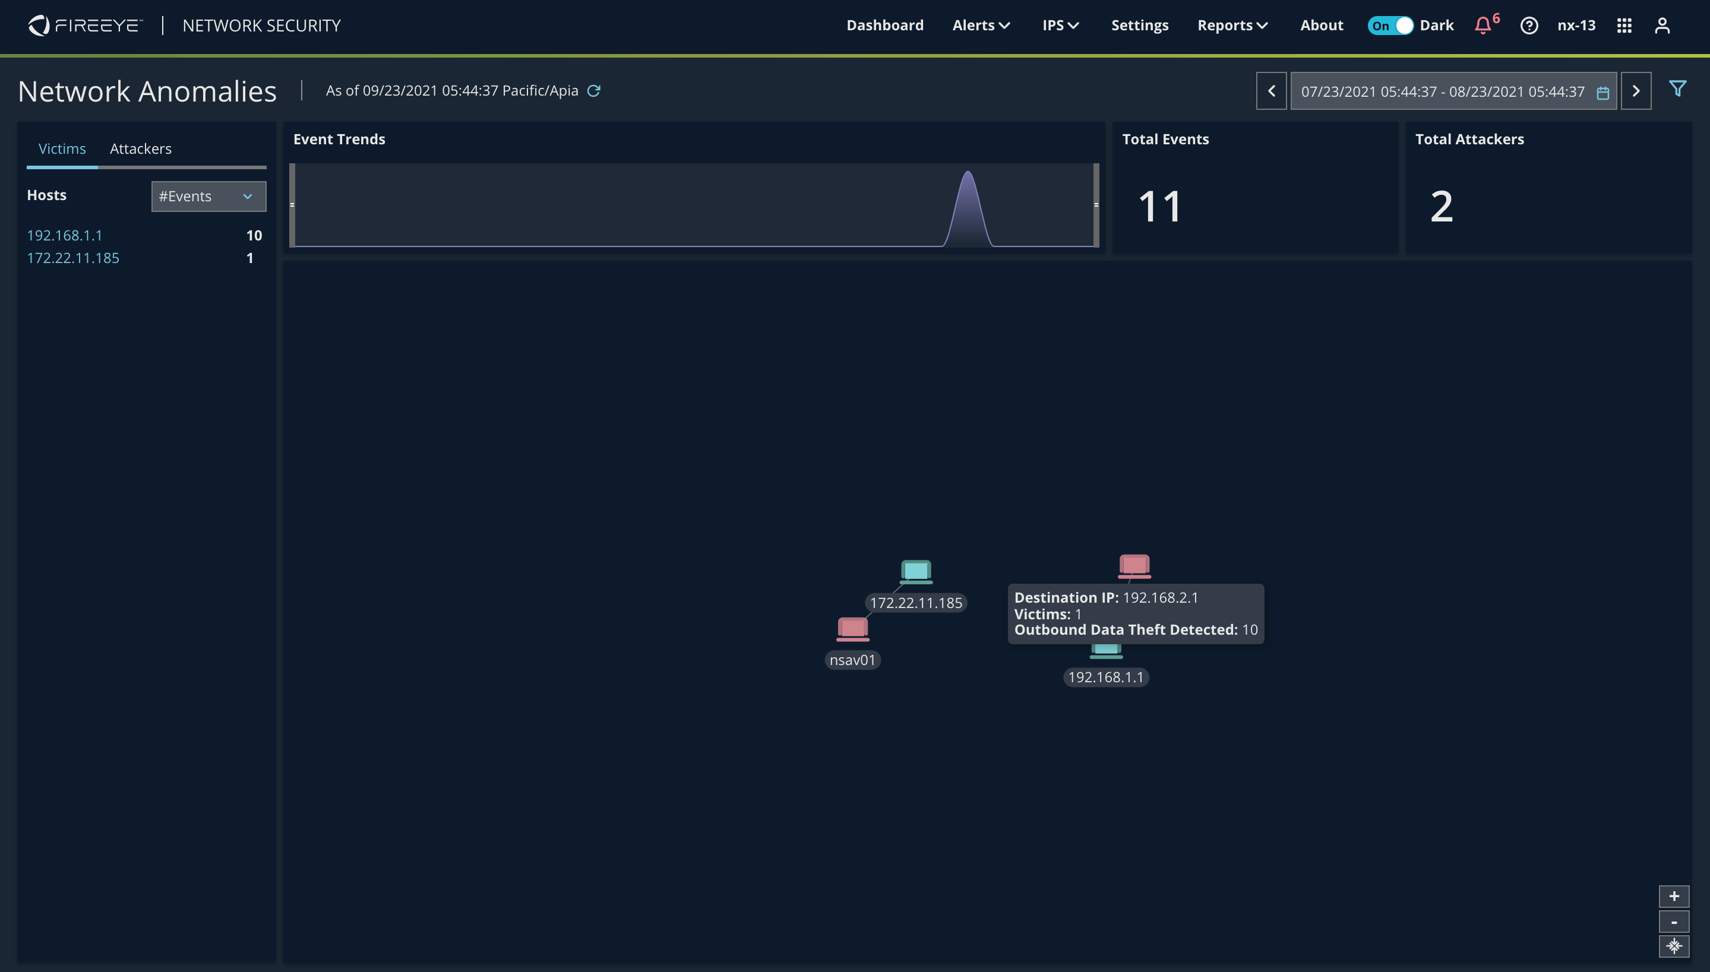This screenshot has height=972, width=1710.
Task: Click the left Event Trends range handle
Action: [292, 205]
